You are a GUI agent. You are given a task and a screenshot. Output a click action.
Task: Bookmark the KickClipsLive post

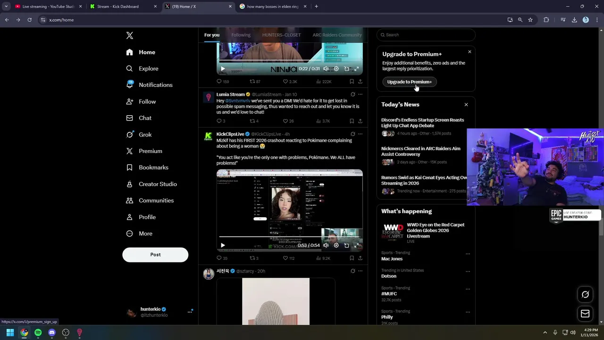pyautogui.click(x=352, y=258)
